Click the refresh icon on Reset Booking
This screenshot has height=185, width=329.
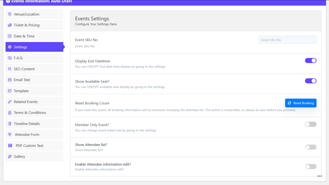coord(290,103)
